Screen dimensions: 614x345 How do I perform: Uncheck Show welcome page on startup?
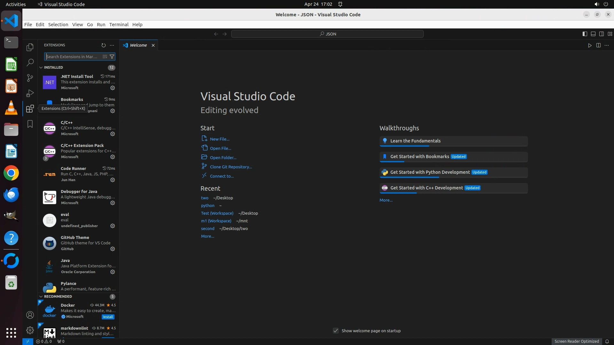click(x=335, y=331)
